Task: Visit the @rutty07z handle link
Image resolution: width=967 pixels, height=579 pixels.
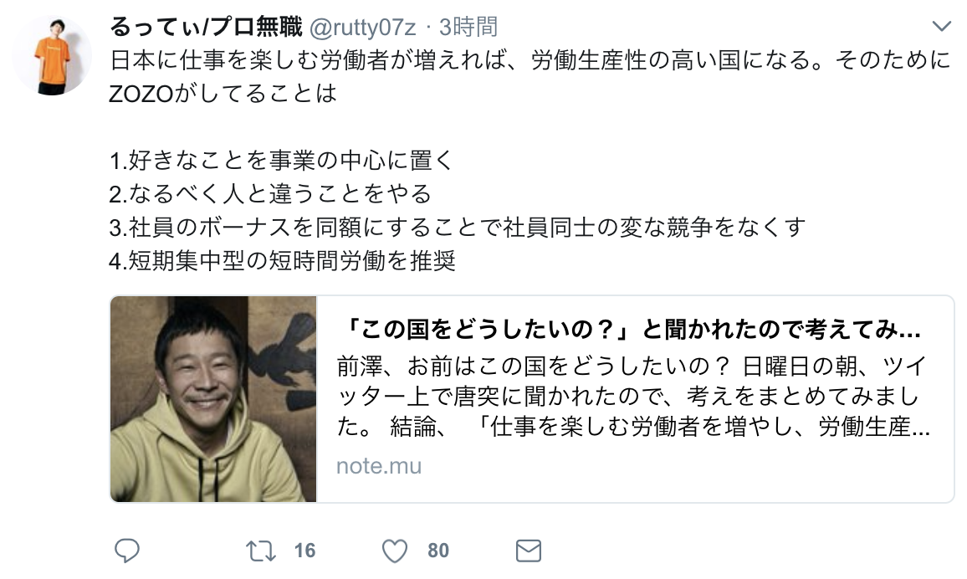Action: 363,27
